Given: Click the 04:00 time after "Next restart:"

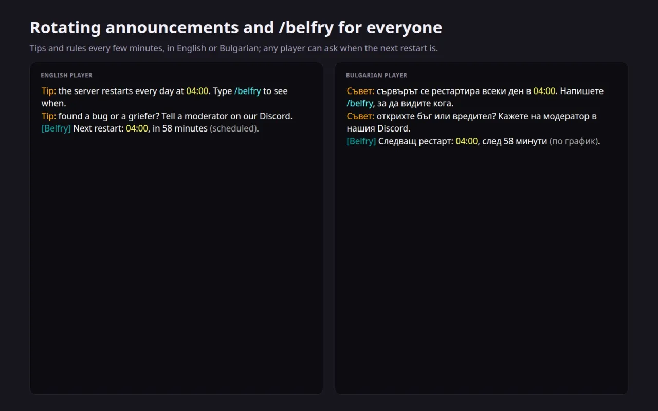Looking at the screenshot, I should (137, 128).
